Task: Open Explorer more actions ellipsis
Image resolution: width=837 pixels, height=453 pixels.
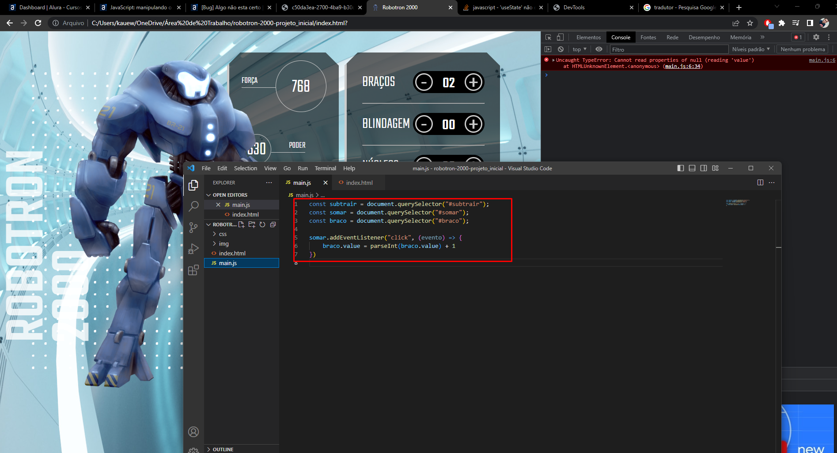Action: pyautogui.click(x=269, y=183)
